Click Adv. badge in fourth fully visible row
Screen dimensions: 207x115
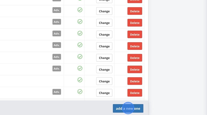[57, 45]
